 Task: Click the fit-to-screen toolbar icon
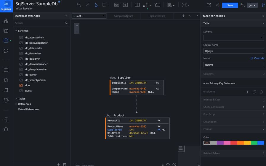[125, 5]
